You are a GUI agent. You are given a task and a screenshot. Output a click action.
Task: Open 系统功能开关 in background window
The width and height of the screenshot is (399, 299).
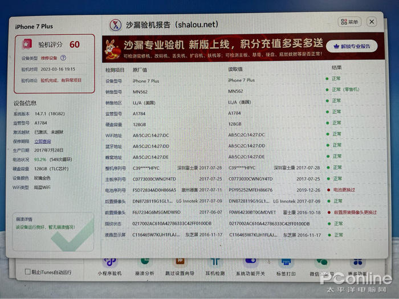click(250, 267)
